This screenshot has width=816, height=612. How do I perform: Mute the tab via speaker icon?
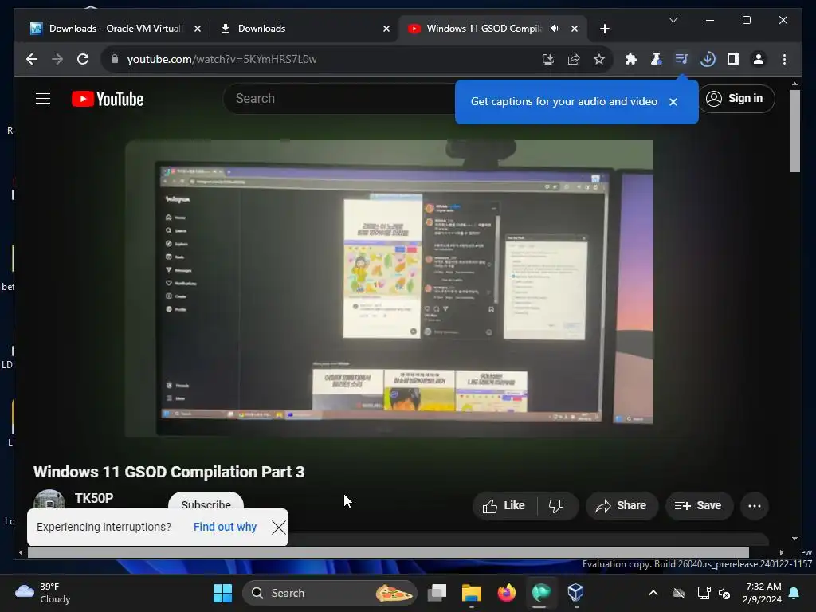555,29
